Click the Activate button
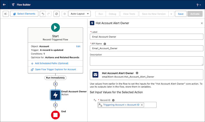Screen dimensions: 205x122 (x=195, y=14)
